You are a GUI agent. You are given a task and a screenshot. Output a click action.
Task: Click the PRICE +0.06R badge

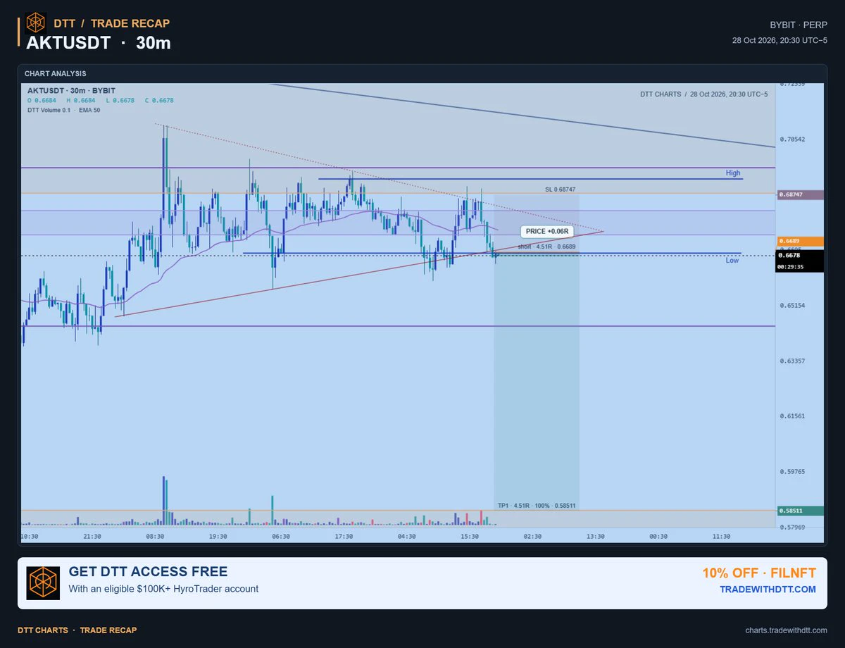546,231
